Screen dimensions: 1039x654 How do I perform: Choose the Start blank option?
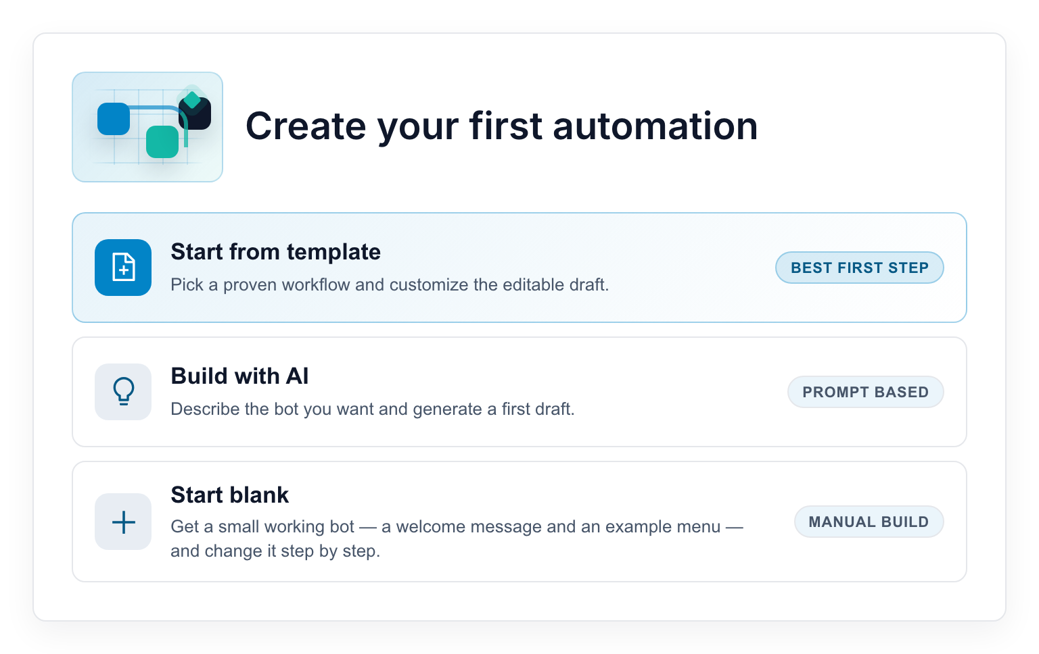[519, 522]
